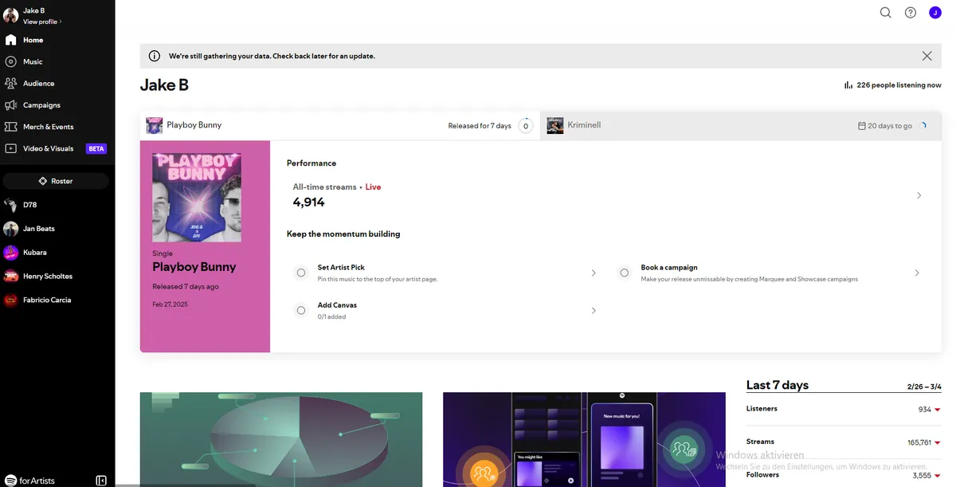Click Listeners value 934
The image size is (956, 487).
click(924, 410)
